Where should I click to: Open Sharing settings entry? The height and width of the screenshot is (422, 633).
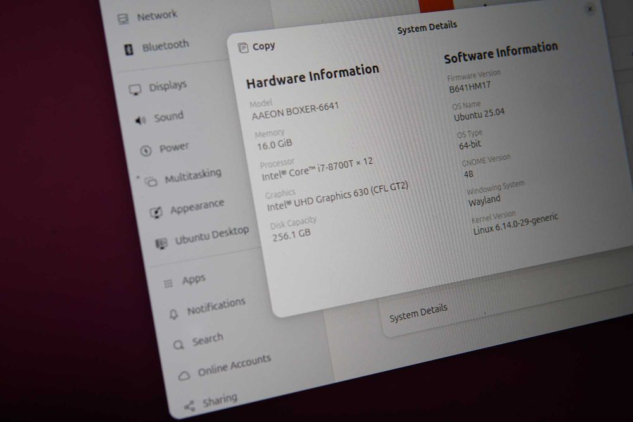[220, 401]
